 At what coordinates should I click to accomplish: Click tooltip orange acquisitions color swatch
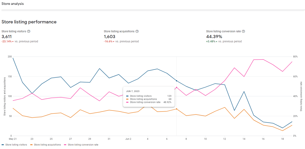point(127,99)
